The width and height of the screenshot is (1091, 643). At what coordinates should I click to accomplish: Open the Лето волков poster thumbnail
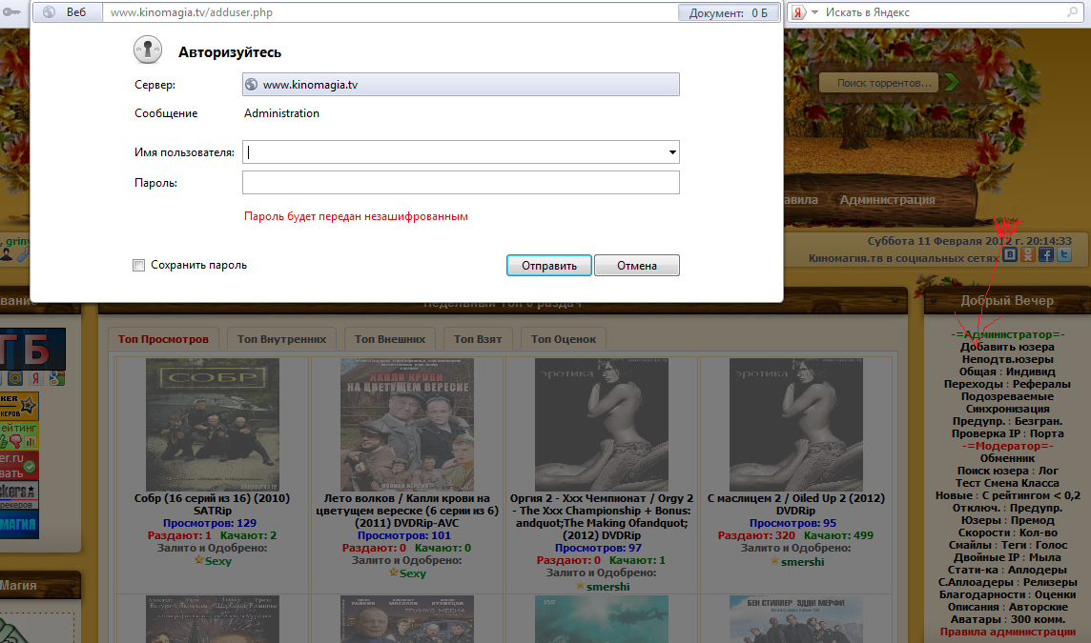pos(407,425)
